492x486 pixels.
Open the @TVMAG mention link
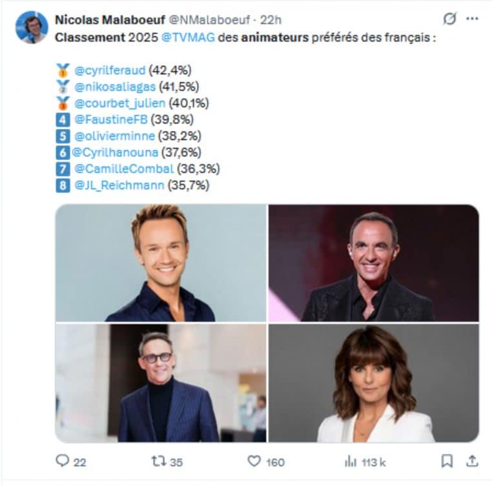tap(193, 37)
